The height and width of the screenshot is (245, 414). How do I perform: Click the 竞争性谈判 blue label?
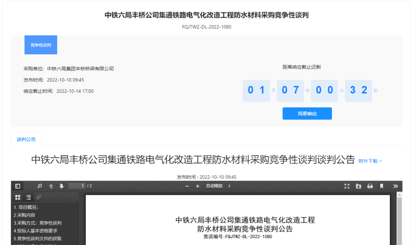point(41,45)
